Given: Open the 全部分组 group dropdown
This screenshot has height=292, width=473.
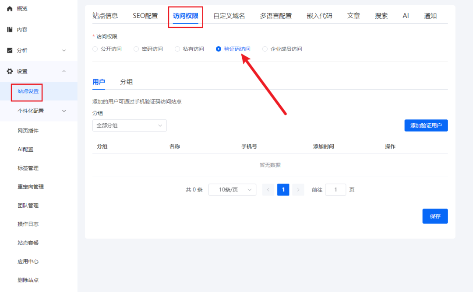Looking at the screenshot, I should click(129, 125).
